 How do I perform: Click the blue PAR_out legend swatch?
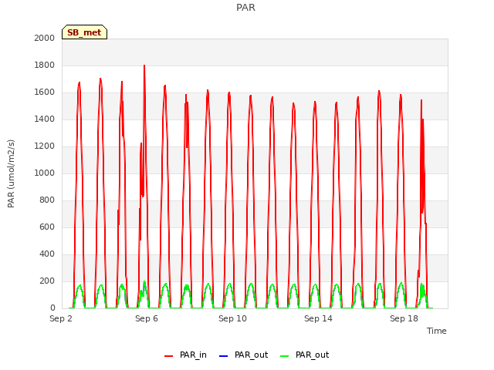[x=223, y=356]
